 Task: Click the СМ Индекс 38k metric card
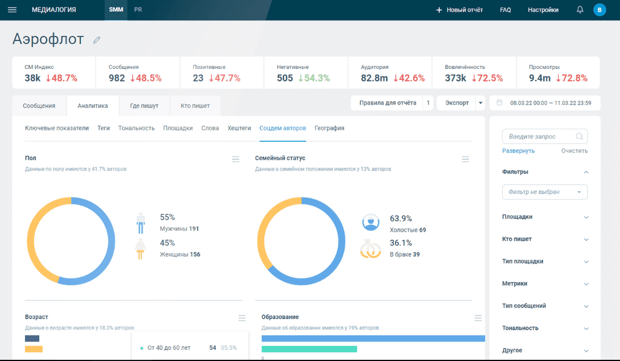(54, 73)
